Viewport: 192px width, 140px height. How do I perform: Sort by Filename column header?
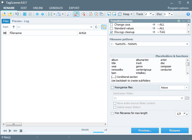[43, 33]
